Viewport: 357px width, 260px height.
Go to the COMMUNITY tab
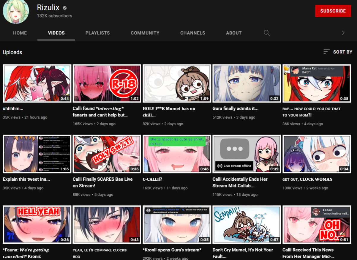145,33
